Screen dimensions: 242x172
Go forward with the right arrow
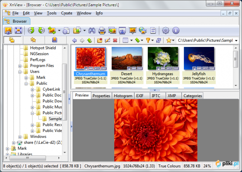pos(82,41)
